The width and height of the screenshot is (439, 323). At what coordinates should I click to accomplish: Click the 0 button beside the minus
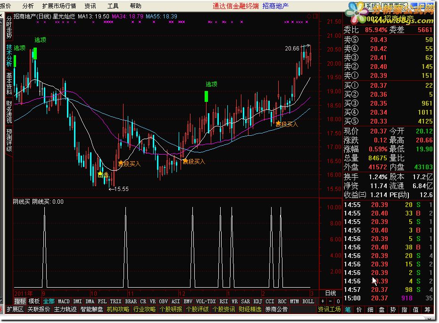tap(338, 301)
